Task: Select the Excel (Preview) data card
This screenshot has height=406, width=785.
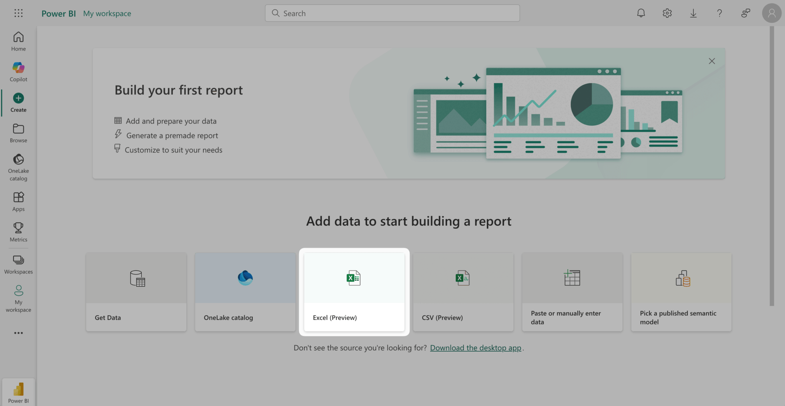Action: 354,292
